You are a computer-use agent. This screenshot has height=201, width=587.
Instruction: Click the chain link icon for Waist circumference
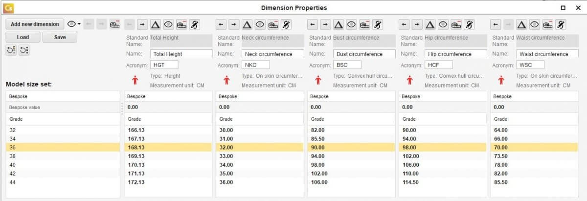pyautogui.click(x=562, y=24)
